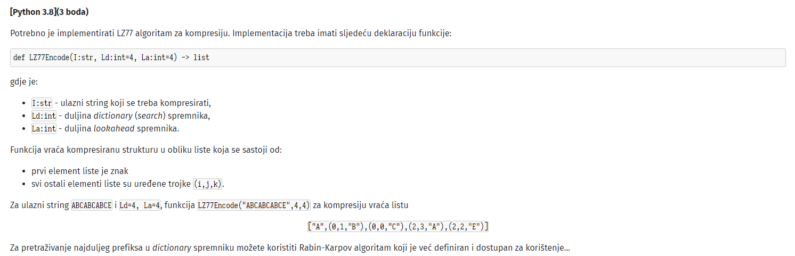Click the "gdje je:" text line
Image resolution: width=795 pixels, height=256 pixels.
coord(24,82)
